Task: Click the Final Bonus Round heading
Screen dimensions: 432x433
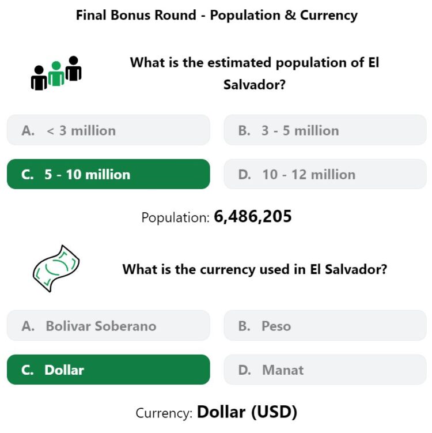Action: tap(217, 15)
